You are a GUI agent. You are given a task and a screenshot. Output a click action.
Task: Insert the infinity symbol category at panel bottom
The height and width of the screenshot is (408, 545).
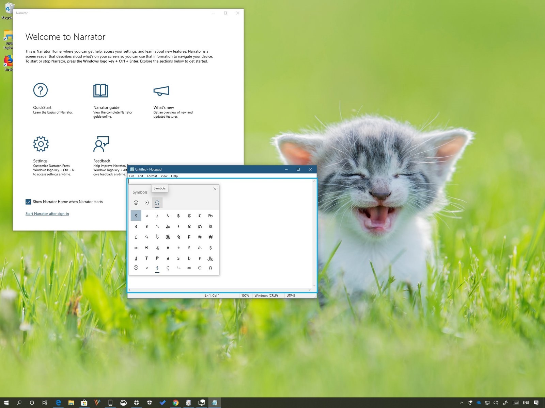click(189, 268)
